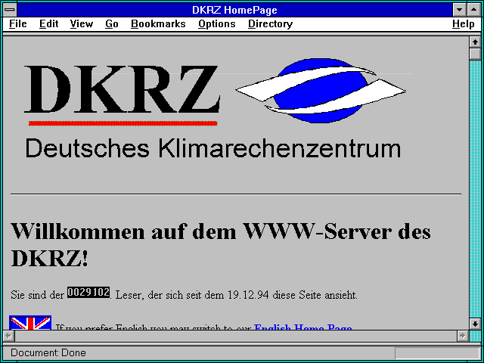The width and height of the screenshot is (484, 363).
Task: Open the File menu
Action: pos(18,24)
